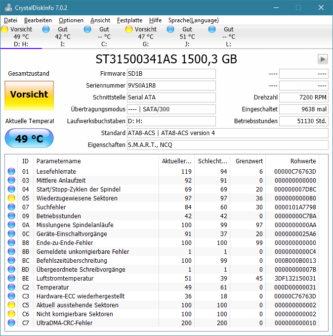Open the Bearbeiten menu
333x336 pixels.
click(x=38, y=20)
